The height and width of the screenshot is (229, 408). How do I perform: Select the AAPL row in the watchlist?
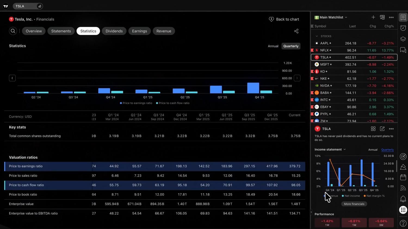354,43
